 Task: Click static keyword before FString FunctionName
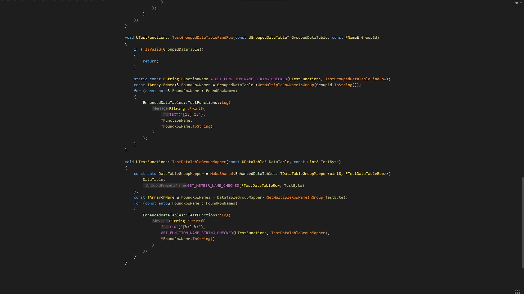[x=140, y=79]
